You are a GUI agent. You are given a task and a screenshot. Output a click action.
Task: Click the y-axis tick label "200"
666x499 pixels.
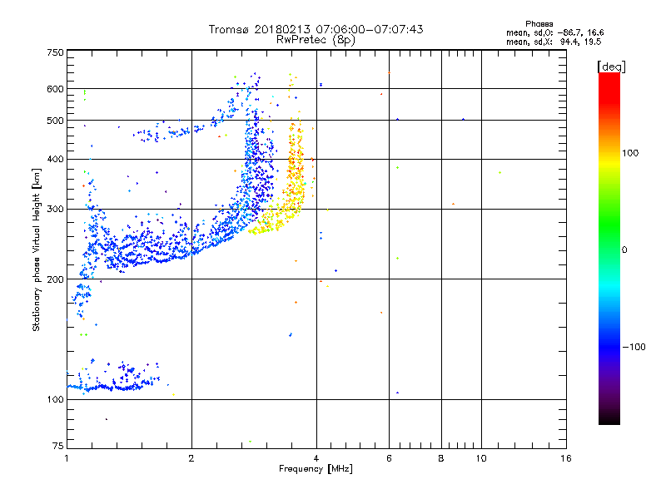pos(55,279)
